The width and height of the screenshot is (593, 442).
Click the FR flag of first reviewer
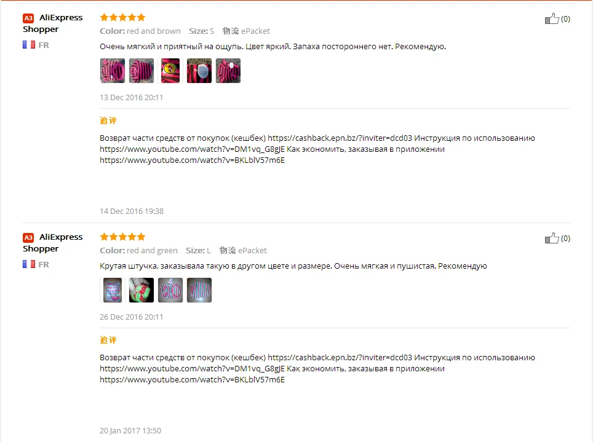click(x=29, y=45)
